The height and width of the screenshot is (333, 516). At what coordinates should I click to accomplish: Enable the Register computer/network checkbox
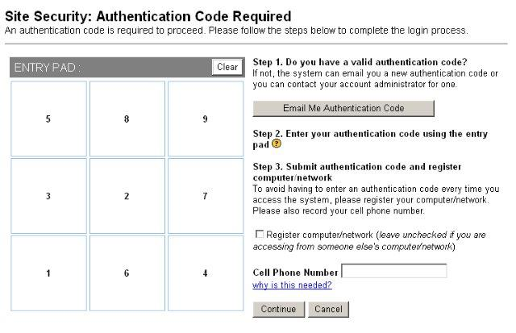coord(260,234)
